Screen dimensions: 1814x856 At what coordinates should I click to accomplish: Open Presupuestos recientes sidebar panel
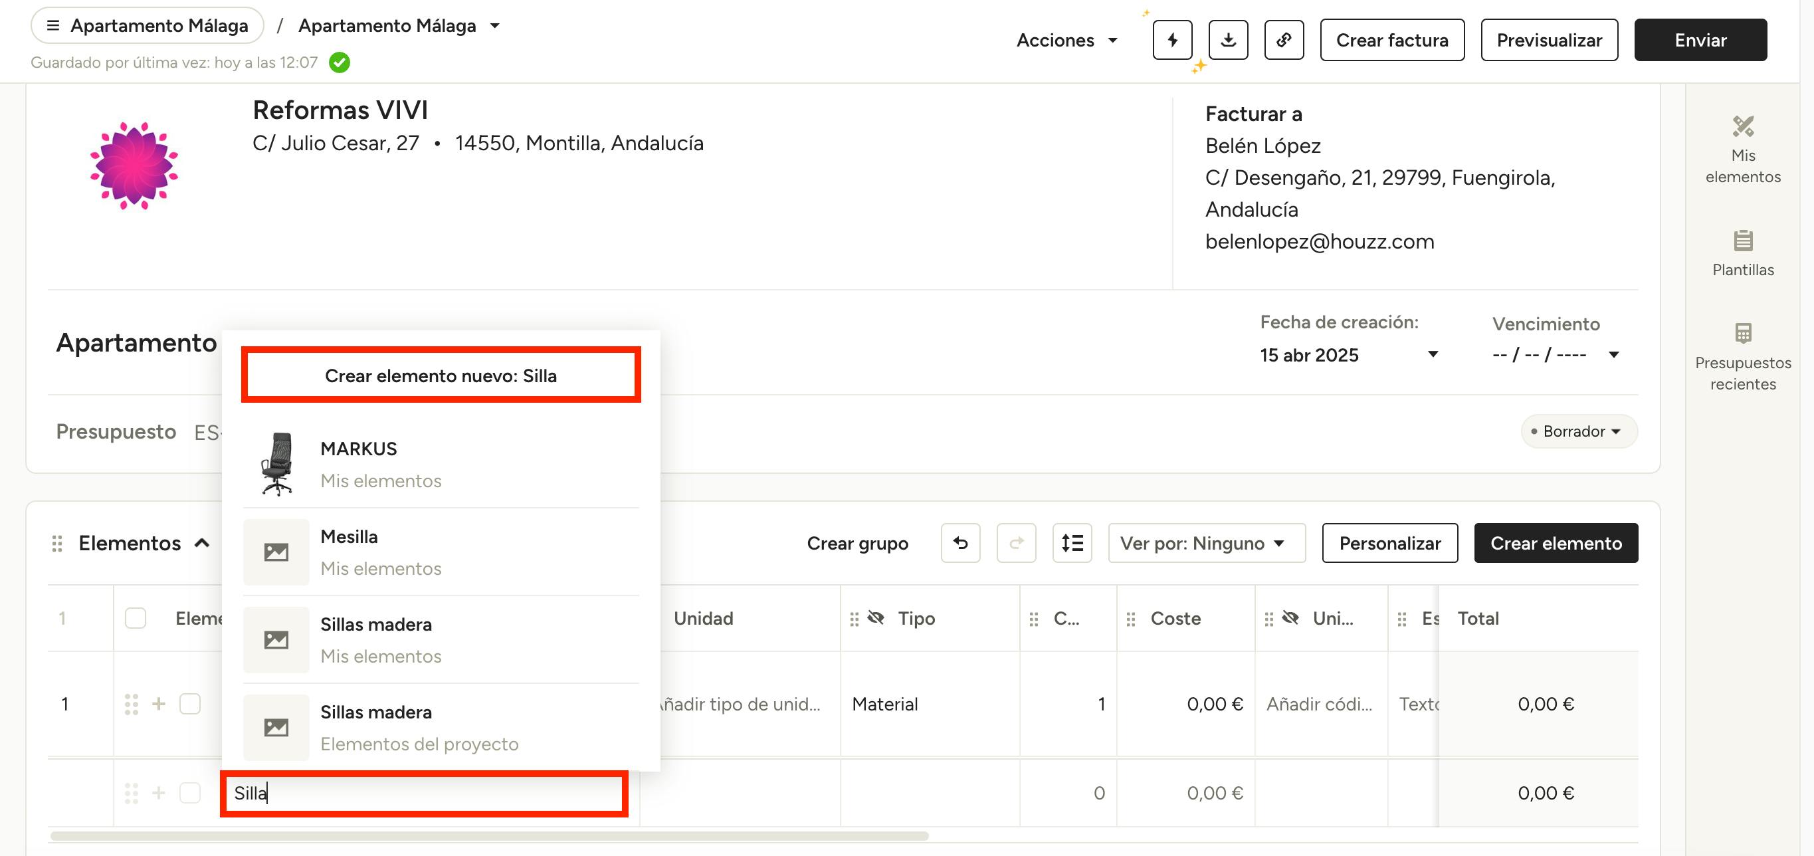point(1742,356)
